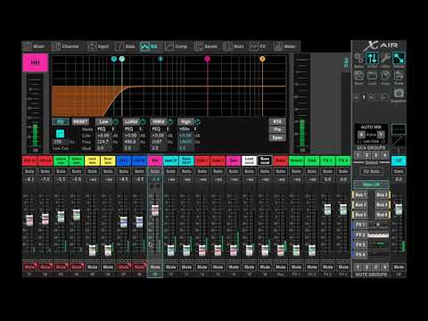Click the Snapshot camera icon
428x321 pixels.
click(399, 94)
